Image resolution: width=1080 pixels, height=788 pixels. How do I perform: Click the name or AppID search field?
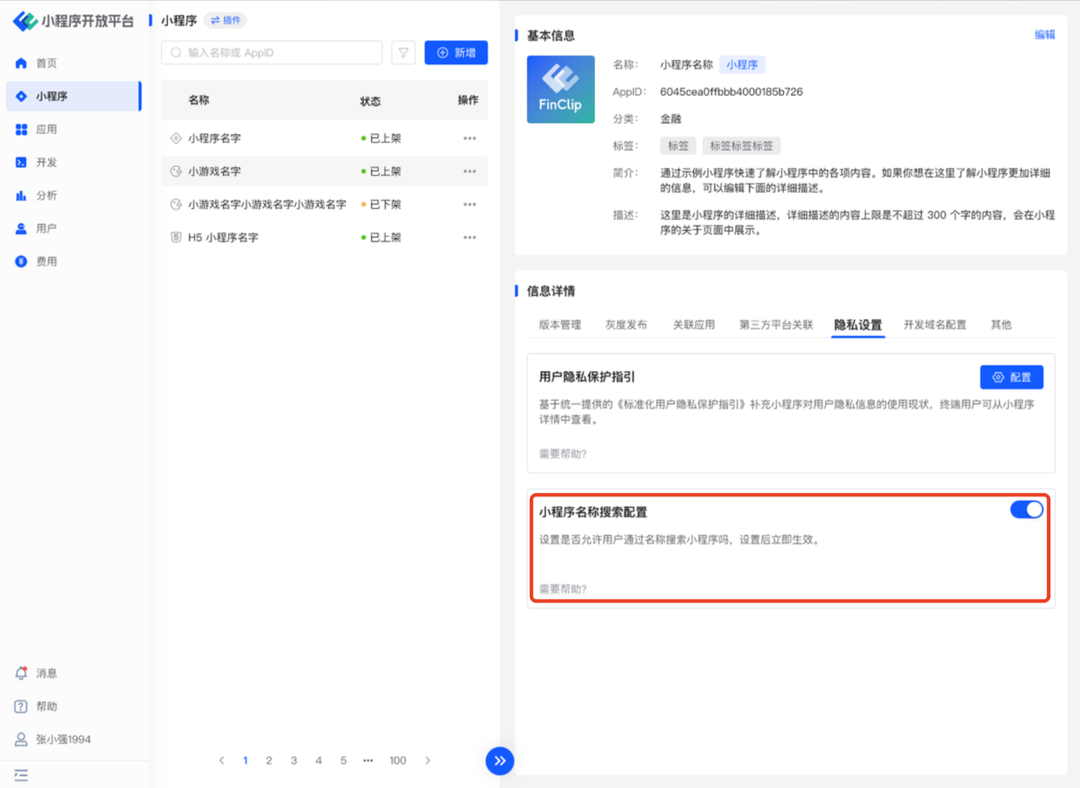point(272,53)
